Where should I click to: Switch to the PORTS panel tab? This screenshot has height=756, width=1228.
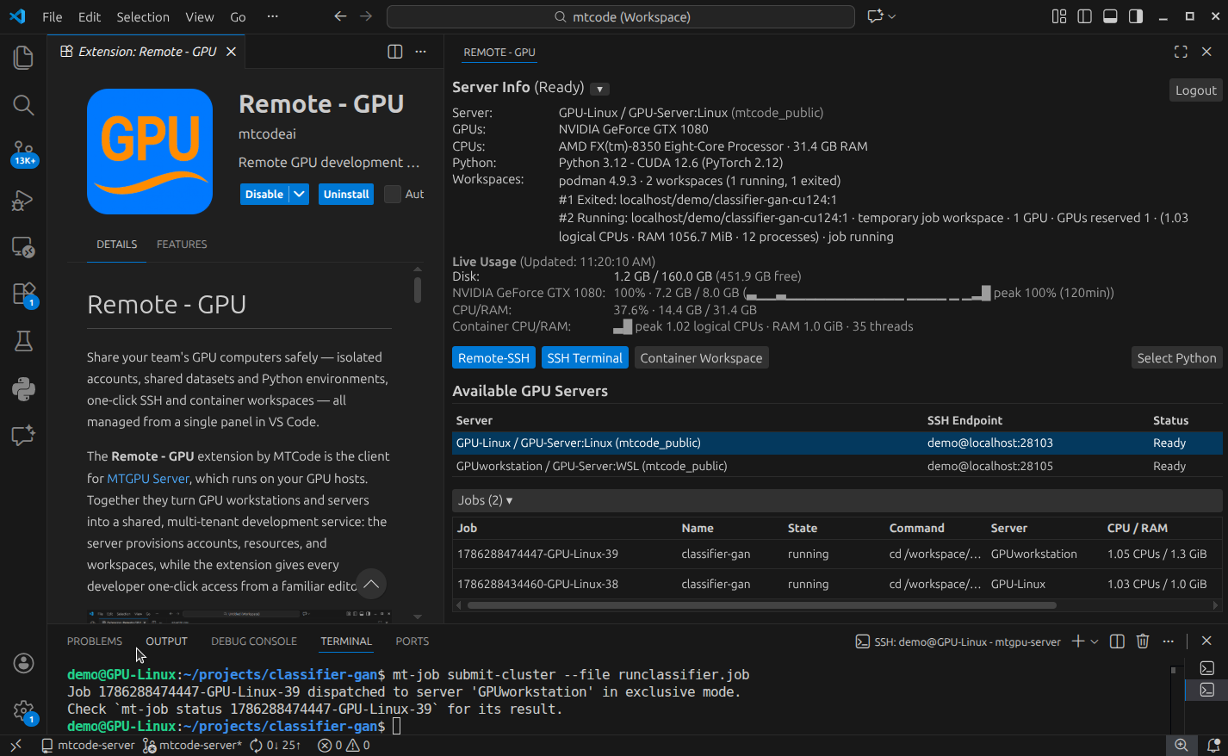tap(412, 641)
